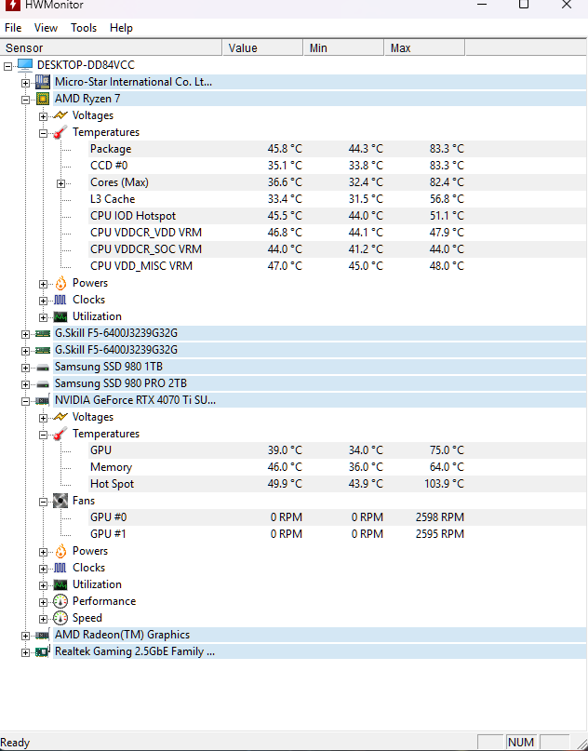Open the View menu
The image size is (588, 751).
[x=46, y=28]
